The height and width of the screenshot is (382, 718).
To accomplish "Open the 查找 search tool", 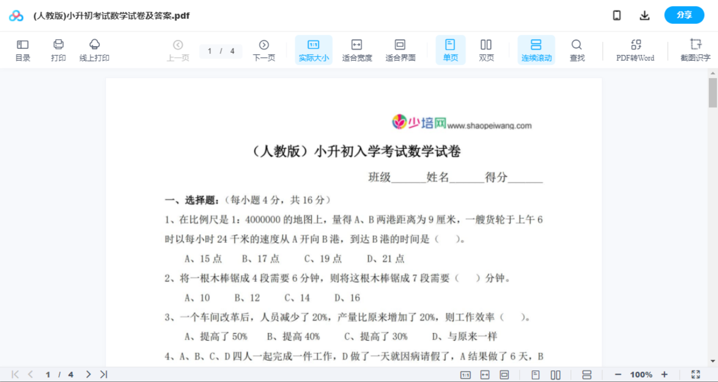I will point(577,50).
